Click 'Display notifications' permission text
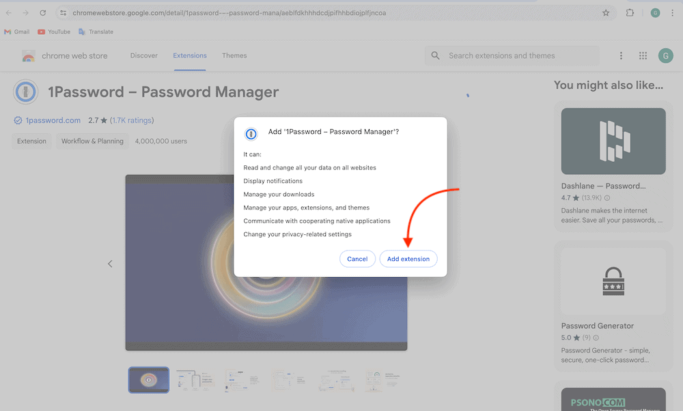This screenshot has height=411, width=683. tap(273, 181)
